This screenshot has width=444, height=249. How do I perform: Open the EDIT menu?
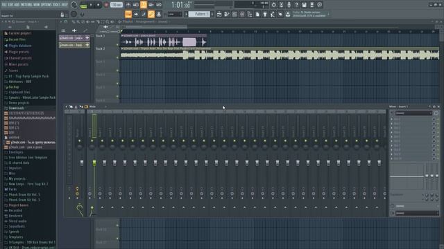[10, 5]
